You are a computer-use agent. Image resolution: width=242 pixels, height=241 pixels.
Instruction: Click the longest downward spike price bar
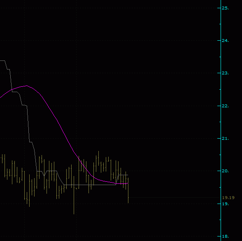click(x=74, y=195)
